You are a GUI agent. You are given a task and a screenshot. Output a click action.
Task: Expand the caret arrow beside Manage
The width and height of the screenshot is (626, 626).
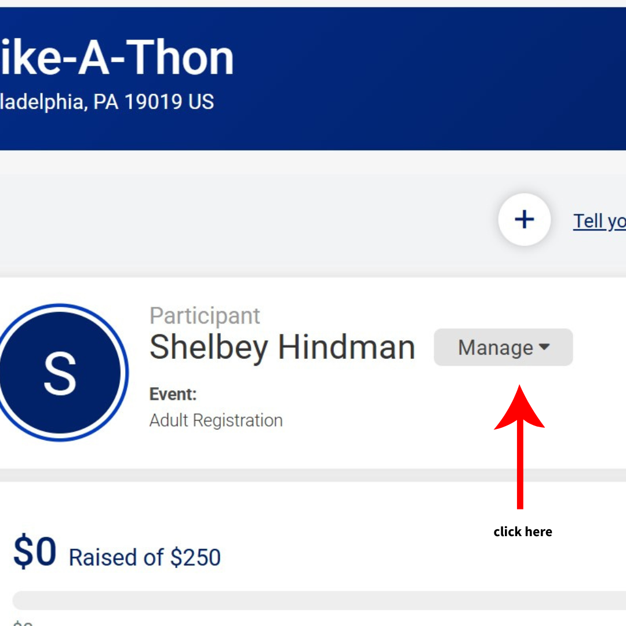pyautogui.click(x=544, y=347)
